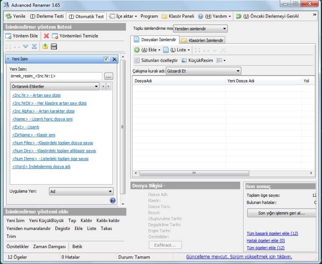Add Yeni KüçükBüyük case method
The image size is (322, 264).
coord(46,221)
